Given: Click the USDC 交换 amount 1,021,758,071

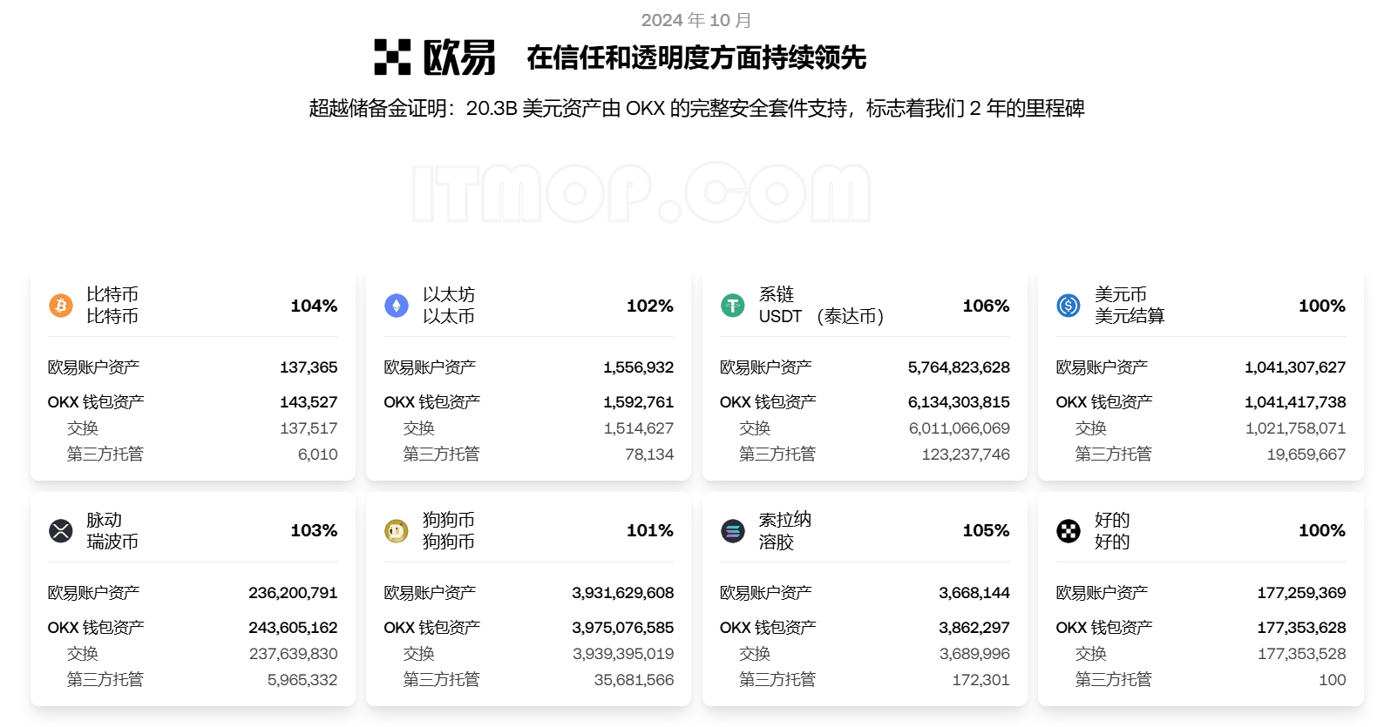Looking at the screenshot, I should (x=1295, y=428).
